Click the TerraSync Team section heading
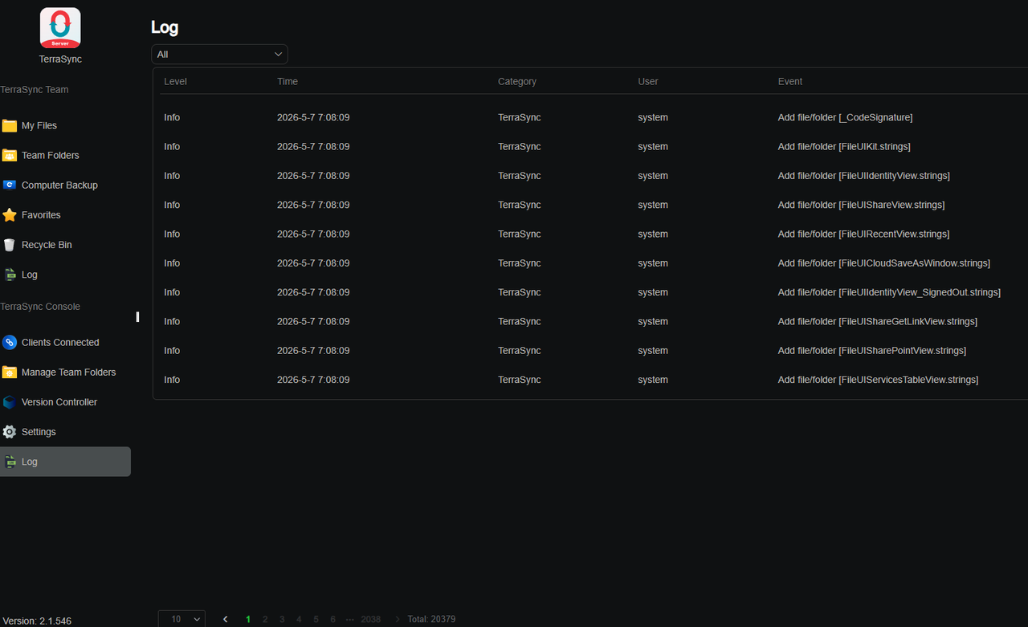The width and height of the screenshot is (1028, 627). click(35, 90)
